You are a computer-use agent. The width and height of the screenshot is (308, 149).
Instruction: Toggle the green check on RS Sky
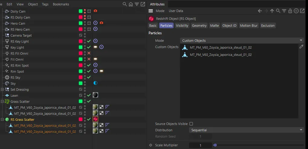point(89,77)
